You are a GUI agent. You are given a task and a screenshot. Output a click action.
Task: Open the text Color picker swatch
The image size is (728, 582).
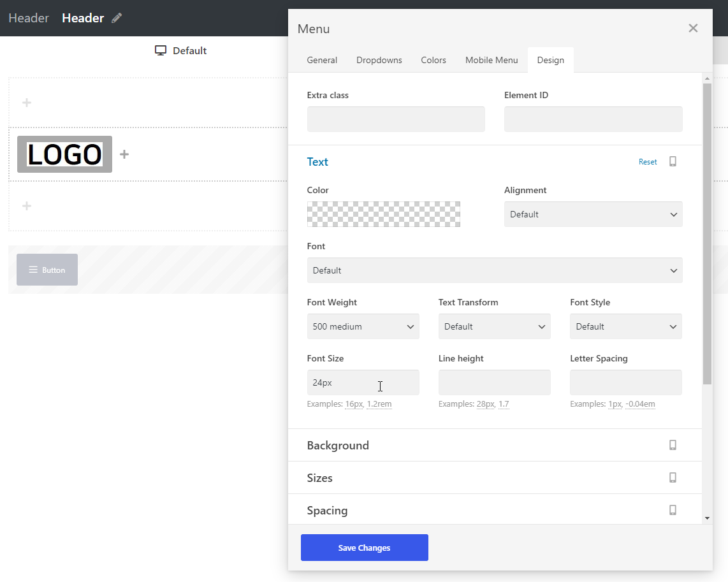pos(384,214)
